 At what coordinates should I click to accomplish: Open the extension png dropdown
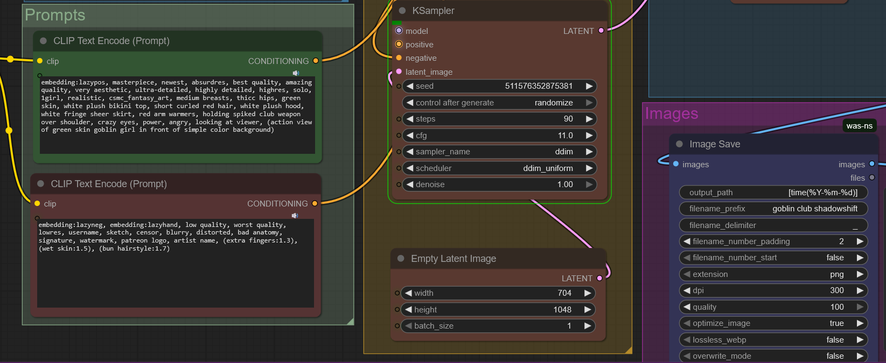[773, 274]
